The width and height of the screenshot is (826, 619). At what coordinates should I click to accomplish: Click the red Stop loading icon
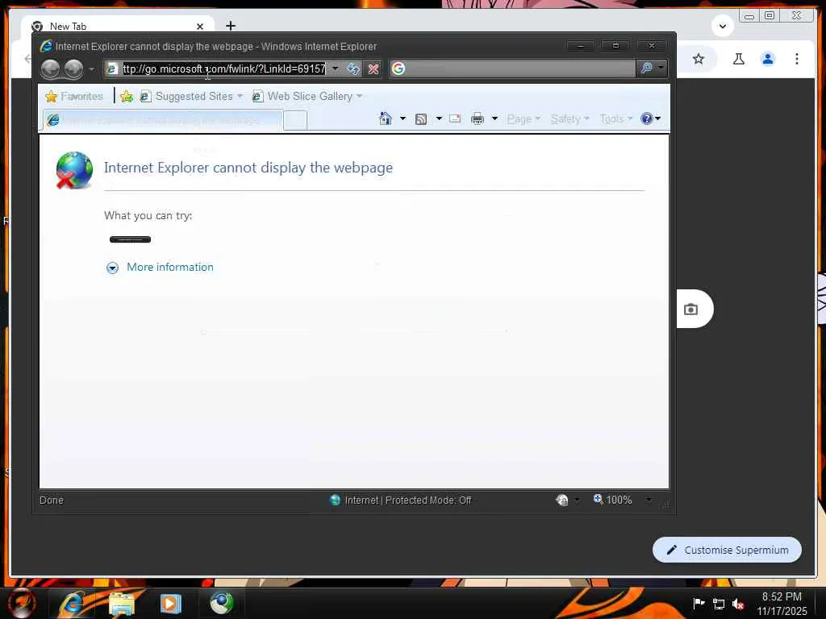(373, 69)
